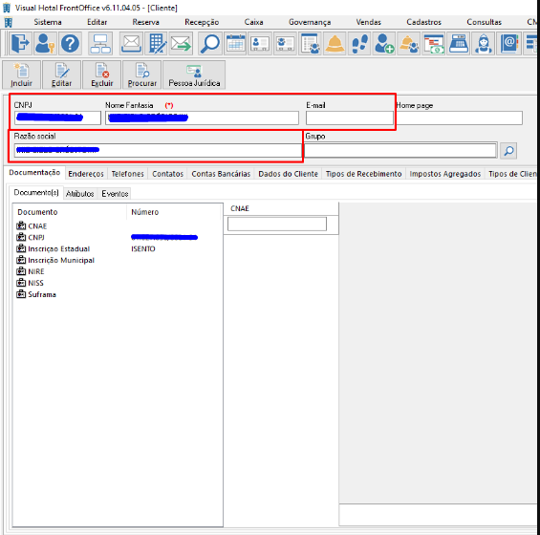The image size is (540, 535).
Task: Open the blue question mark help icon
Action: pyautogui.click(x=71, y=43)
